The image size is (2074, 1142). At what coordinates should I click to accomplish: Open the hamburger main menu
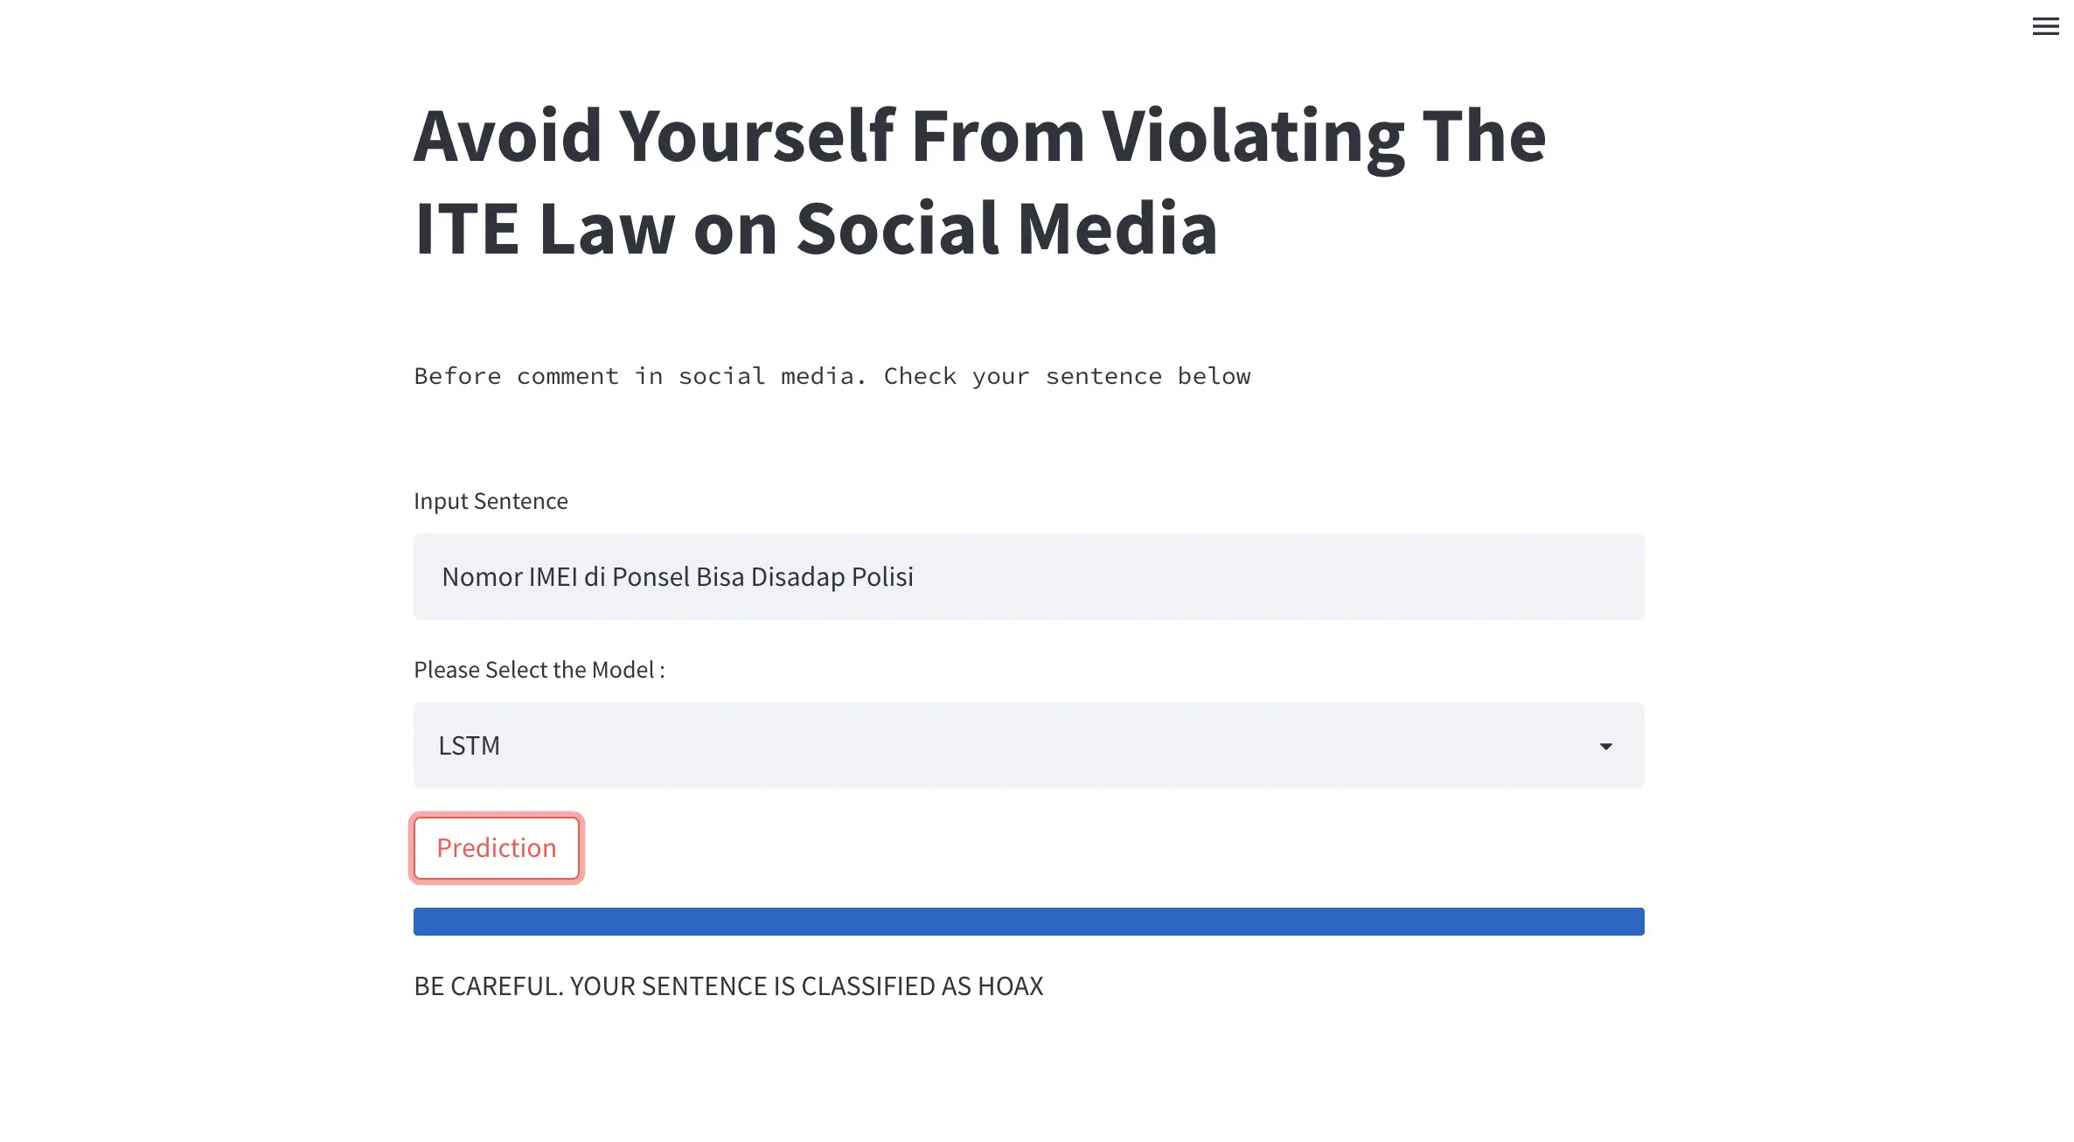pos(2044,27)
